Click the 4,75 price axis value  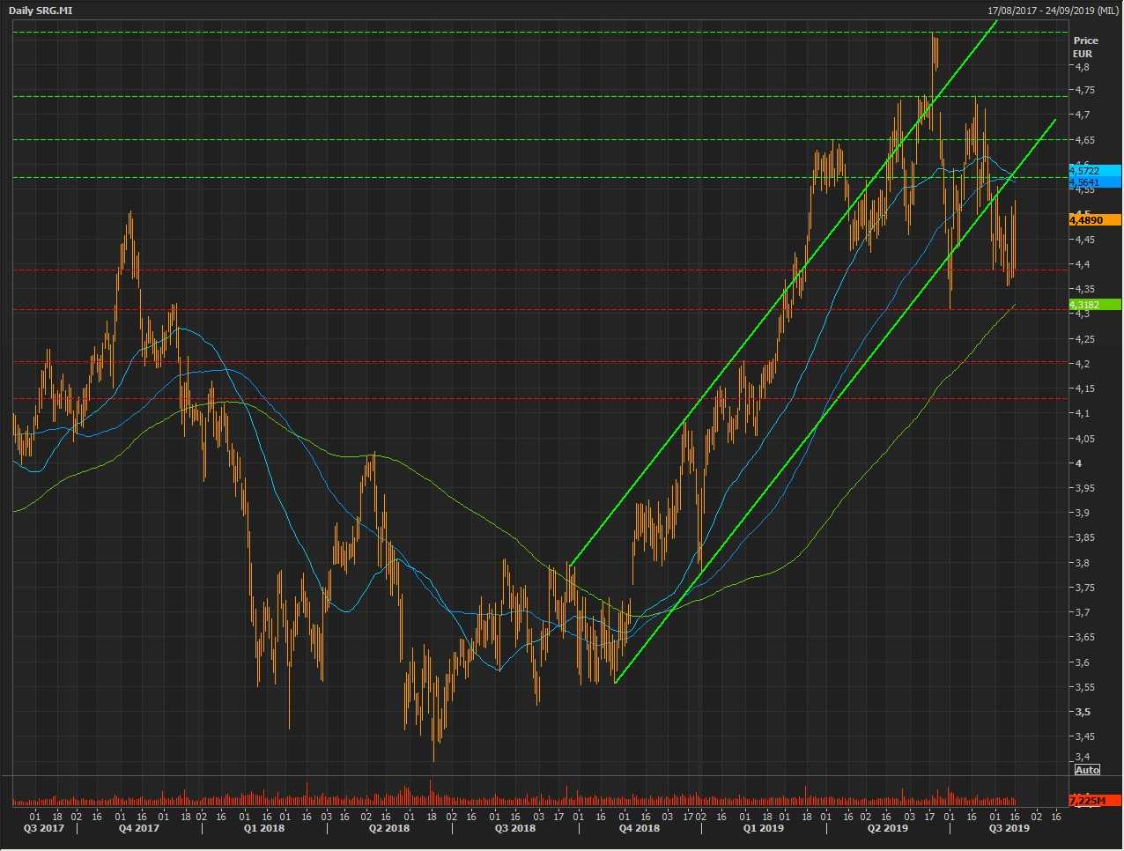[1084, 90]
